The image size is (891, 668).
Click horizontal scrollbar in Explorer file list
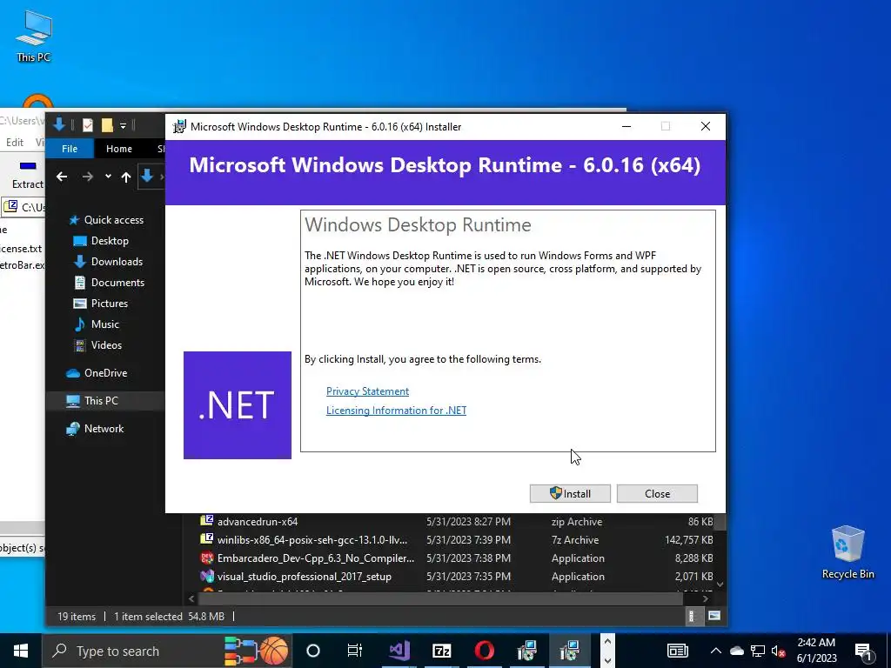tap(439, 598)
